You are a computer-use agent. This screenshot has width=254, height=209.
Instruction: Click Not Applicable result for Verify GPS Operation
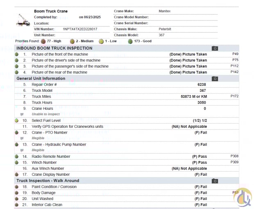pos(189,127)
